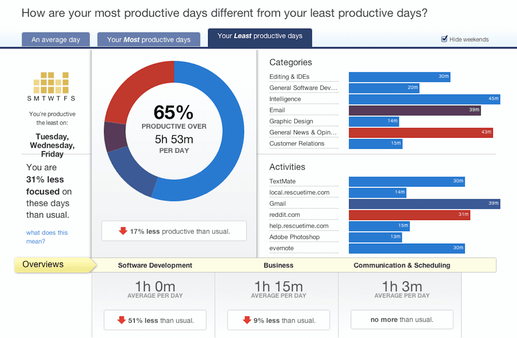Open Your Most productive days tab
The image size is (517, 338).
149,40
